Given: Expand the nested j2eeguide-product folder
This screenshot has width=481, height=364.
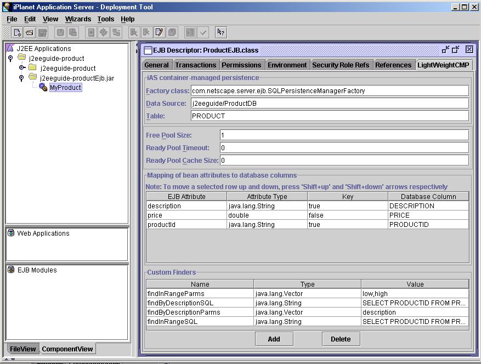Looking at the screenshot, I should click(22, 67).
